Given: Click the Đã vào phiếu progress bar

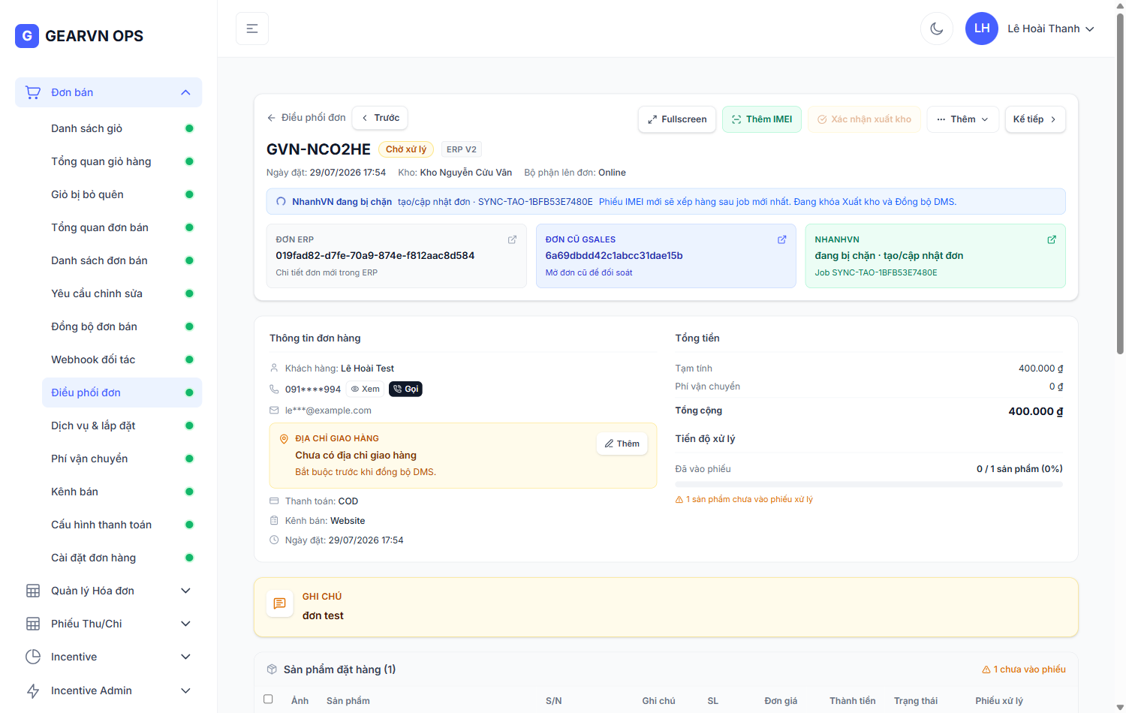Looking at the screenshot, I should 869,484.
